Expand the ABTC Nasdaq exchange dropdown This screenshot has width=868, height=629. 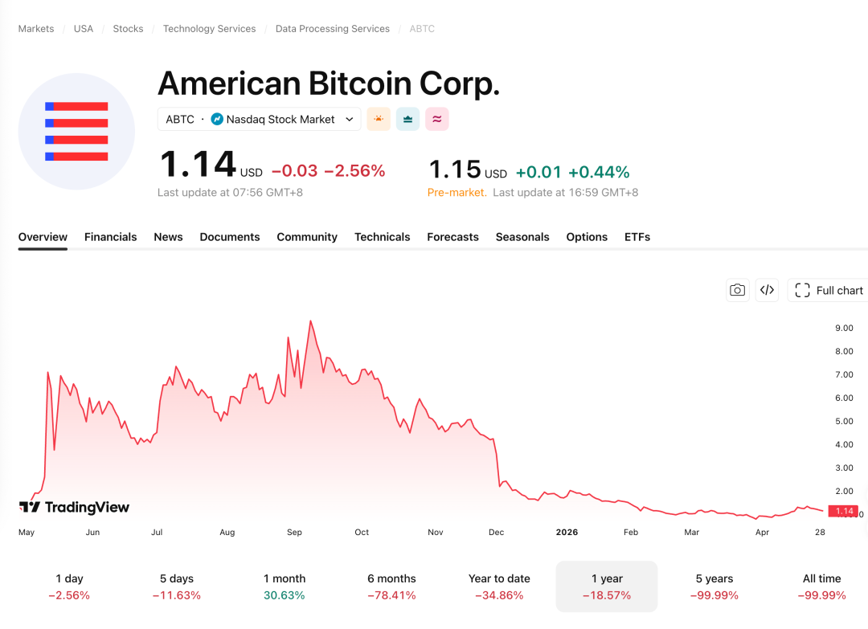click(x=349, y=119)
